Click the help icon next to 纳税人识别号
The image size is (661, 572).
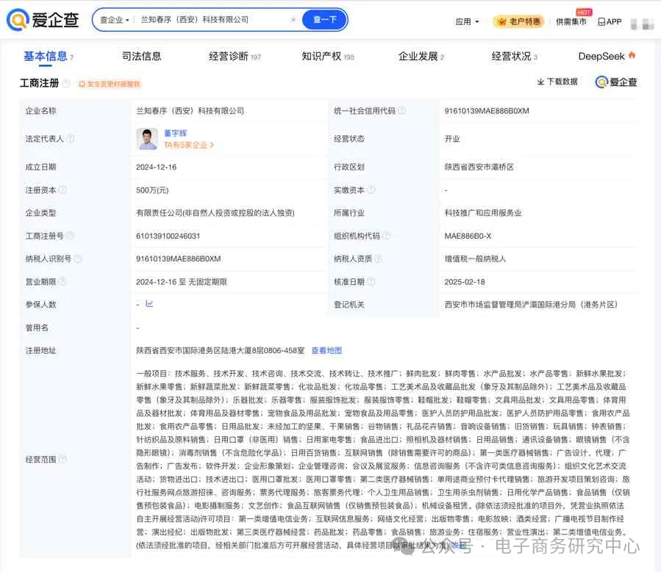tap(78, 258)
